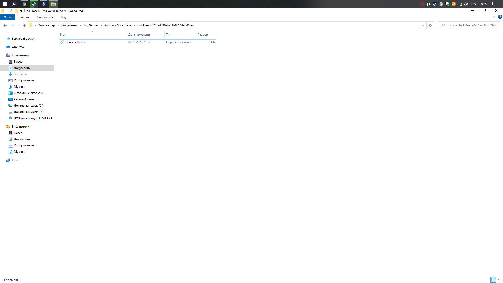The height and width of the screenshot is (283, 503).
Task: Click the Properties icon in quick access toolbar
Action: [x=11, y=11]
